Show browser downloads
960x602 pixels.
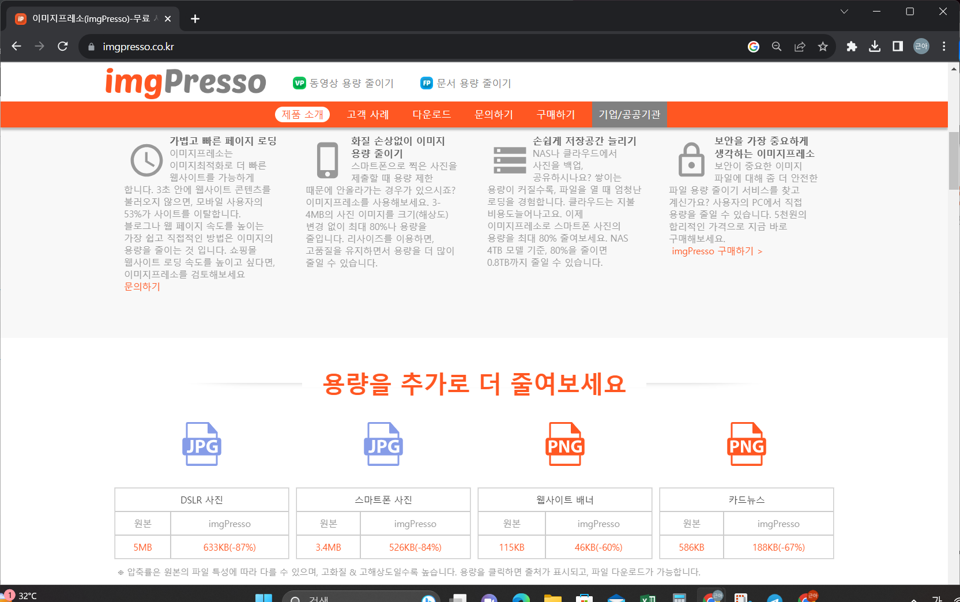coord(875,47)
